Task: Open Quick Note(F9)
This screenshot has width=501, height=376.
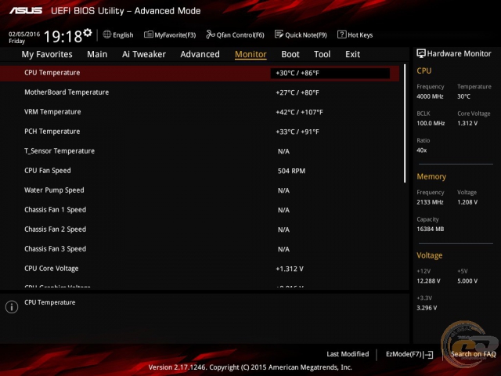Action: [x=306, y=34]
